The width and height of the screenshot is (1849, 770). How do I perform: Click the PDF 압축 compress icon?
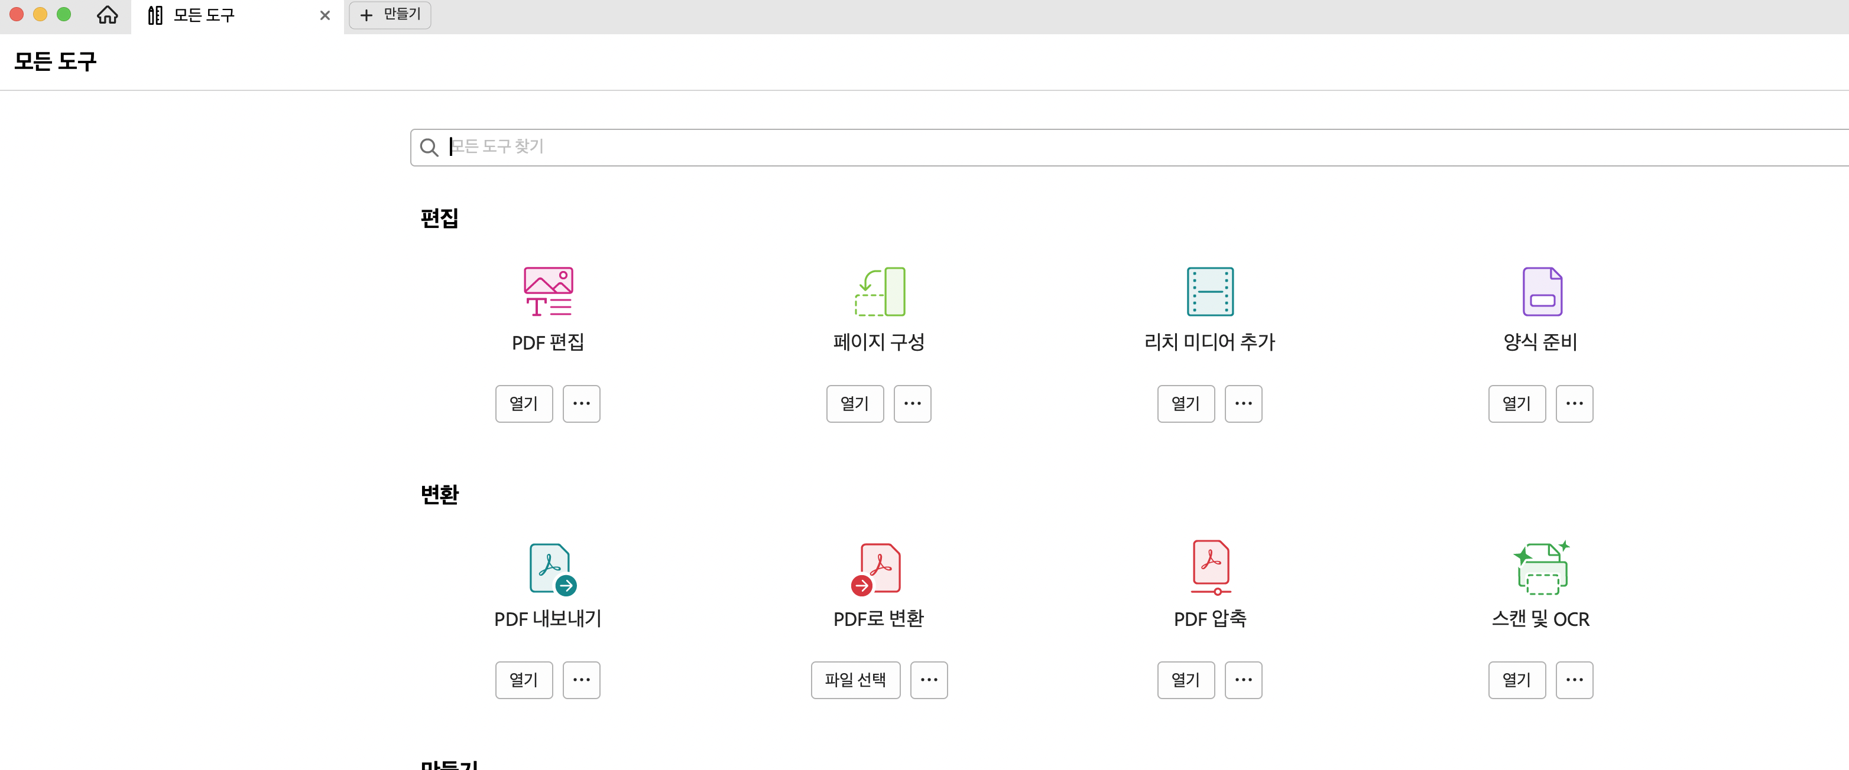[1210, 567]
